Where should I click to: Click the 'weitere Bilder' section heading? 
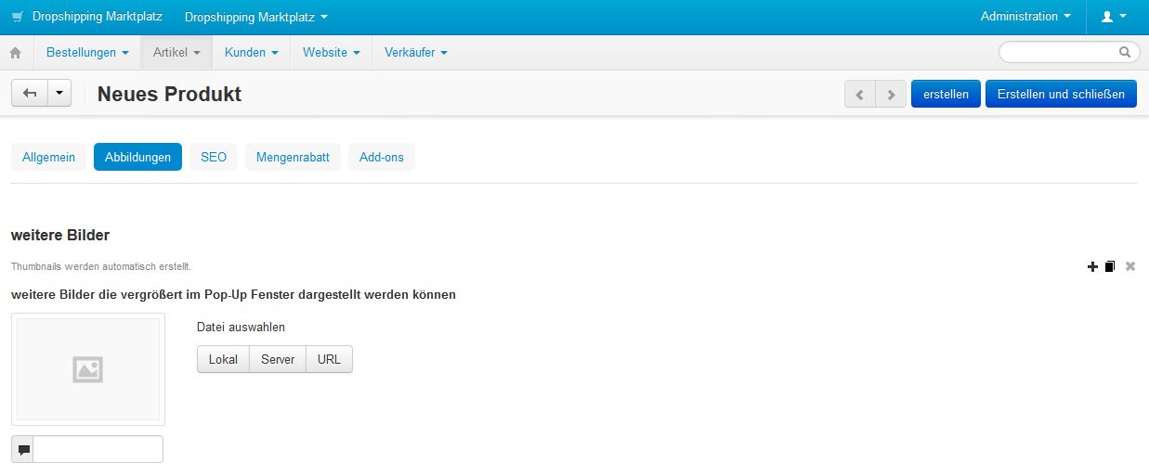click(60, 235)
